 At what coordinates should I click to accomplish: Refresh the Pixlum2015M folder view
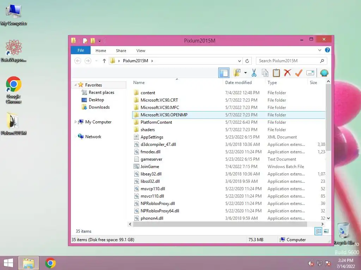coord(247,61)
